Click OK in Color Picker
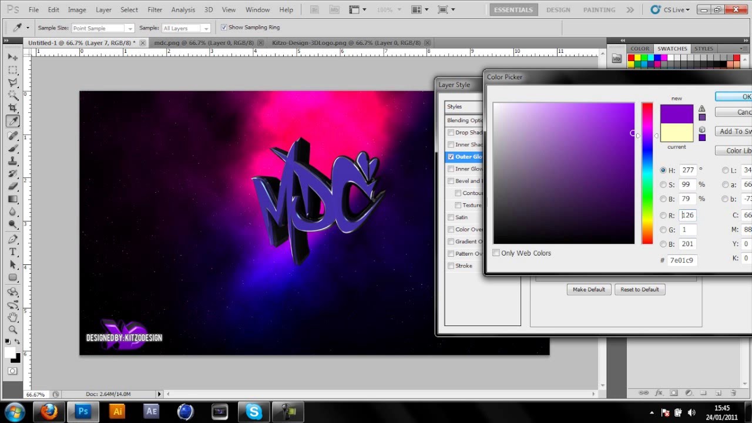This screenshot has width=752, height=423. 733,97
